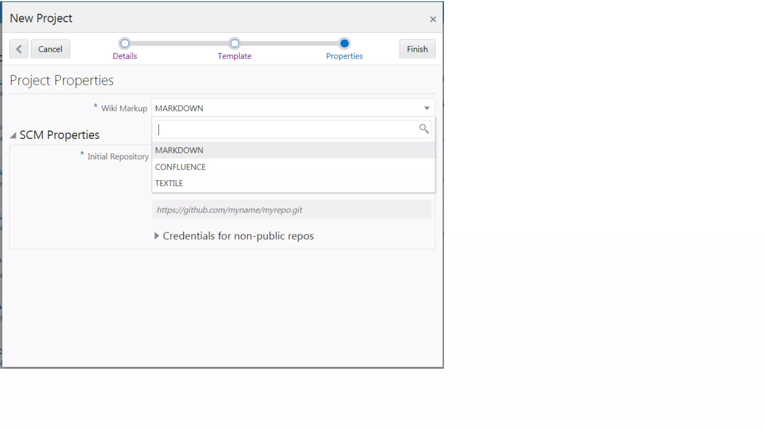Click the Properties step circle

click(x=344, y=44)
